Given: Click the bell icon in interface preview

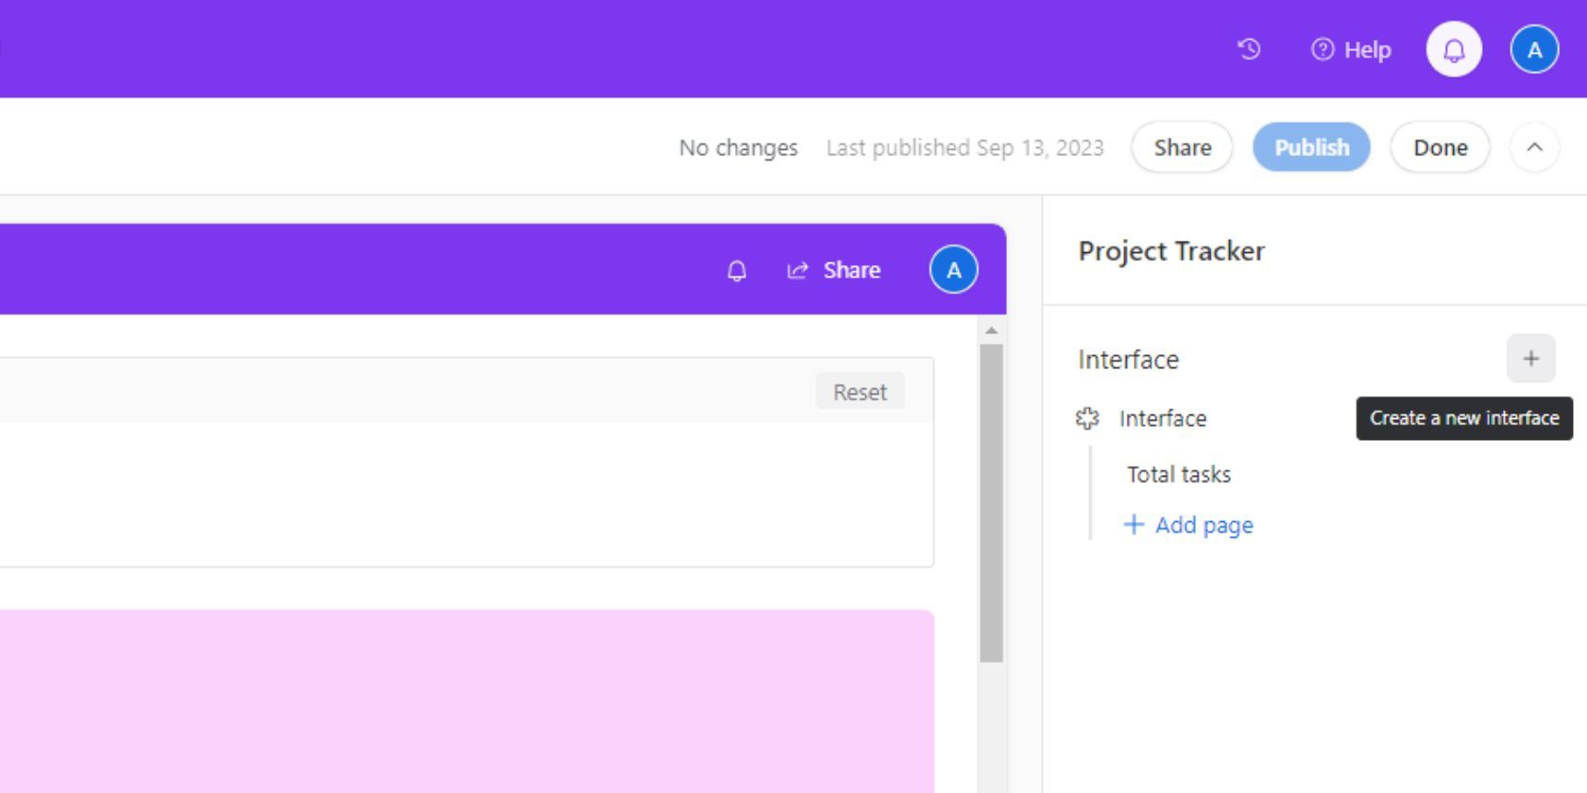Looking at the screenshot, I should (x=737, y=271).
